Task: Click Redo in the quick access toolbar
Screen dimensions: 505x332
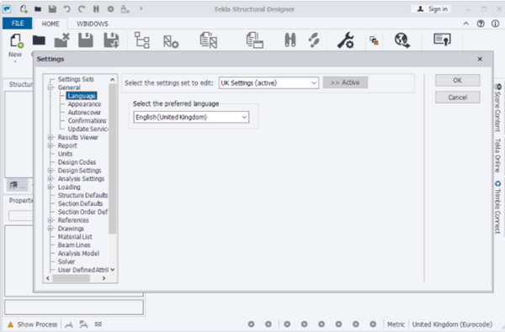Action: tap(82, 9)
